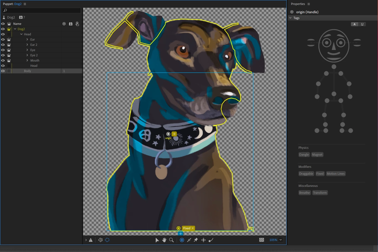Apply the Dangle physics tag

pyautogui.click(x=304, y=155)
